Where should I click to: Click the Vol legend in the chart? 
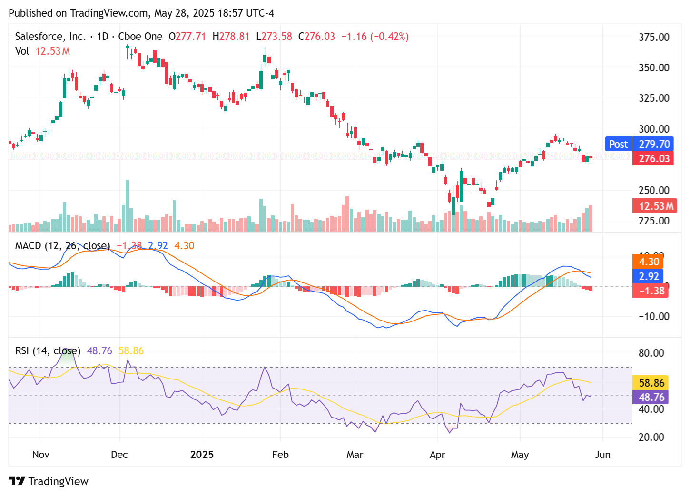[22, 51]
